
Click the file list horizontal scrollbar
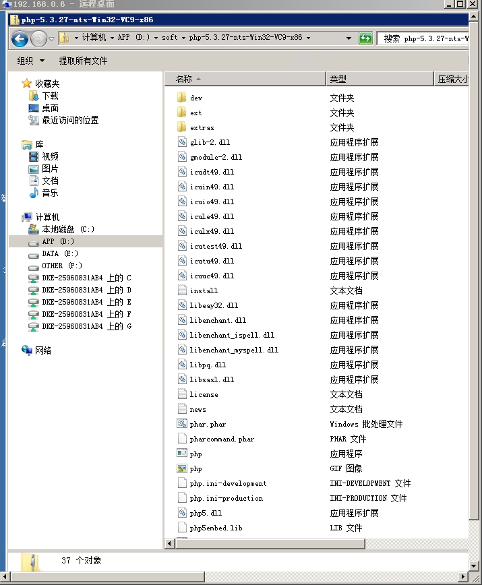pyautogui.click(x=270, y=544)
